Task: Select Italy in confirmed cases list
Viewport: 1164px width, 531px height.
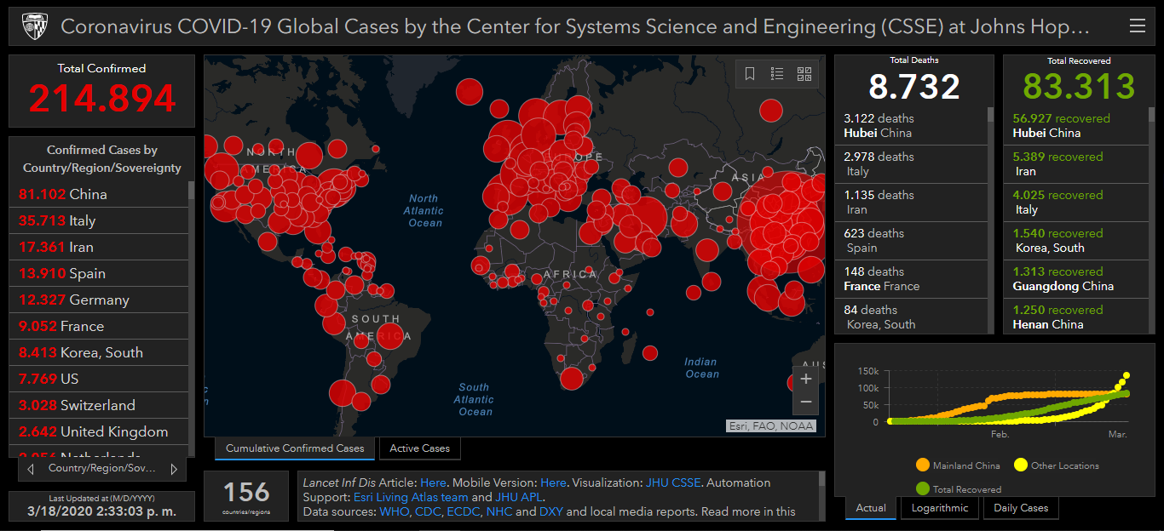Action: pos(82,220)
